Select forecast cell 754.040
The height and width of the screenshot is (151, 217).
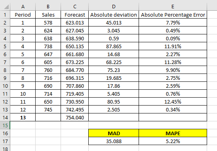click(x=75, y=117)
